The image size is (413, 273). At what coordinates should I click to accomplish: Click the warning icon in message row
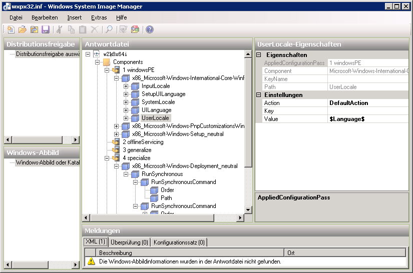pyautogui.click(x=91, y=261)
